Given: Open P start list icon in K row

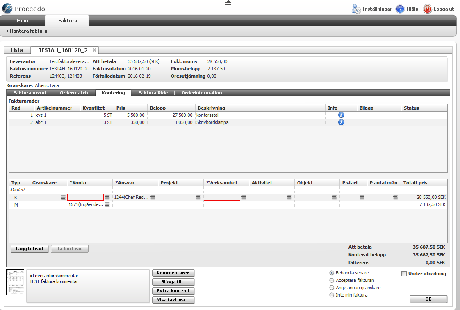Looking at the screenshot, I should pos(362,197).
